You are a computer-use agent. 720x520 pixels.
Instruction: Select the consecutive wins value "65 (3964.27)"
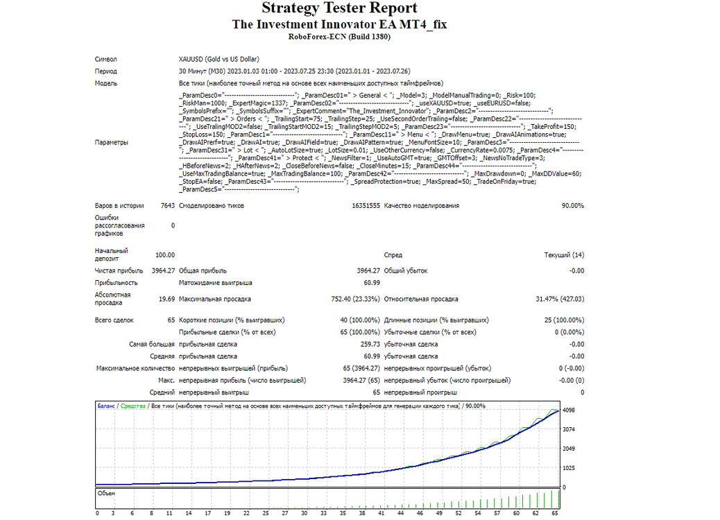361,368
